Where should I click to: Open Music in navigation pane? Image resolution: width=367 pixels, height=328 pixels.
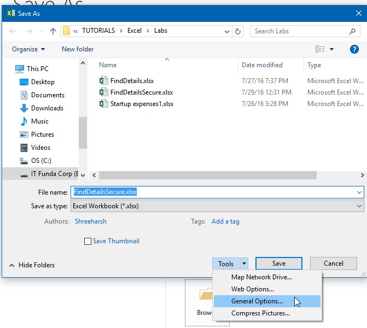[39, 121]
